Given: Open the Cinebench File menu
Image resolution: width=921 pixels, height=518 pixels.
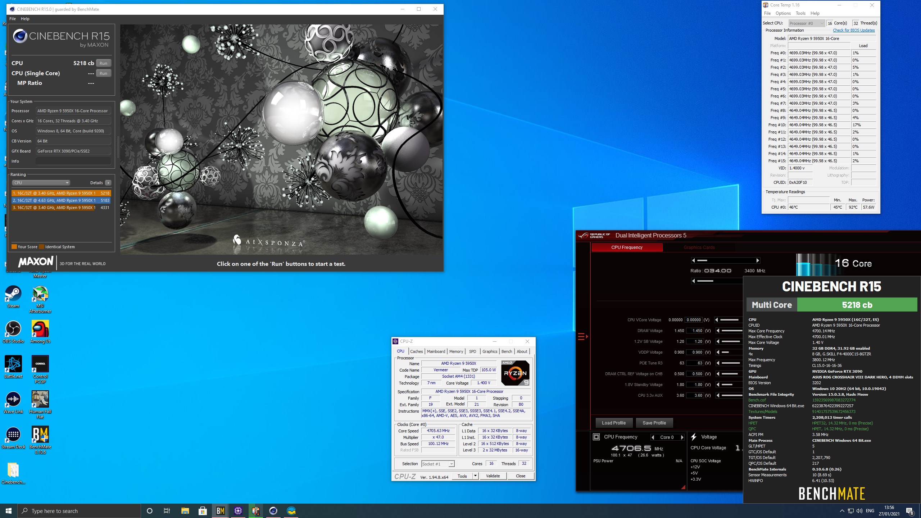Looking at the screenshot, I should click(x=13, y=19).
